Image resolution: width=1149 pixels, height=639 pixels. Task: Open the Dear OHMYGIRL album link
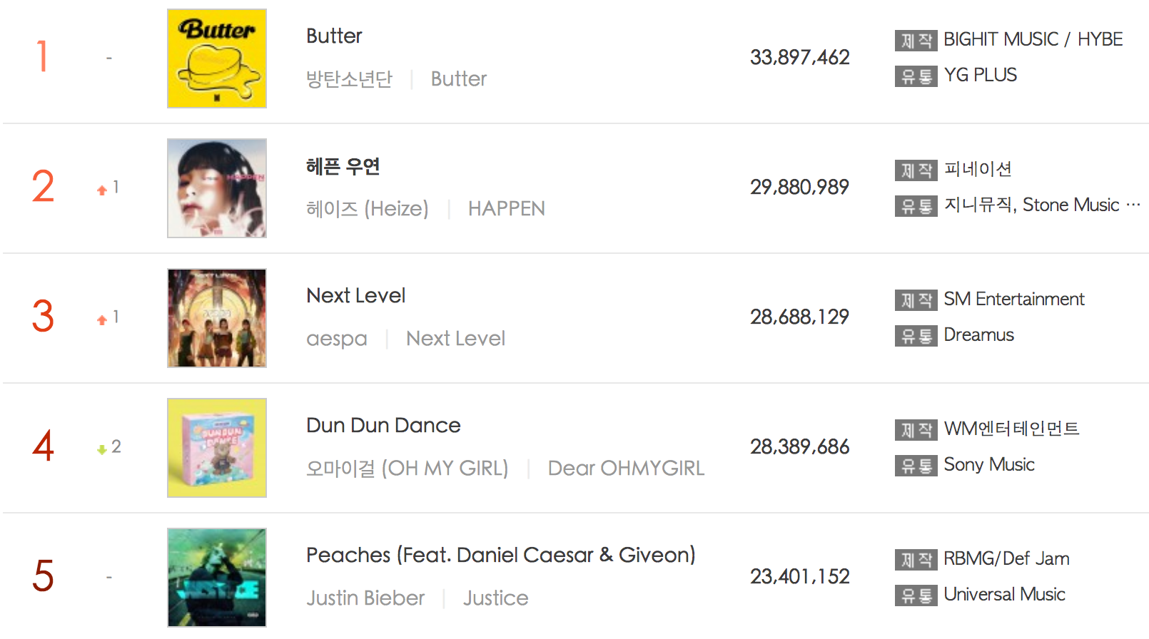coord(626,469)
